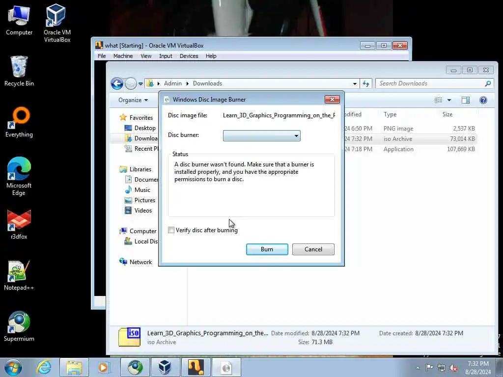Toggle the preview pane button

pyautogui.click(x=466, y=100)
